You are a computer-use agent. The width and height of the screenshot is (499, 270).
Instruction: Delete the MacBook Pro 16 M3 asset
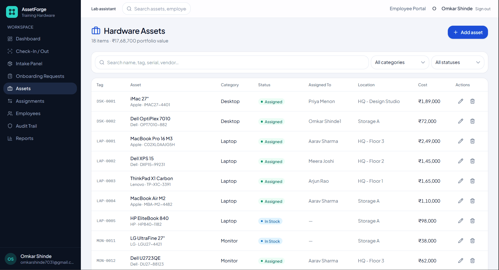472,141
